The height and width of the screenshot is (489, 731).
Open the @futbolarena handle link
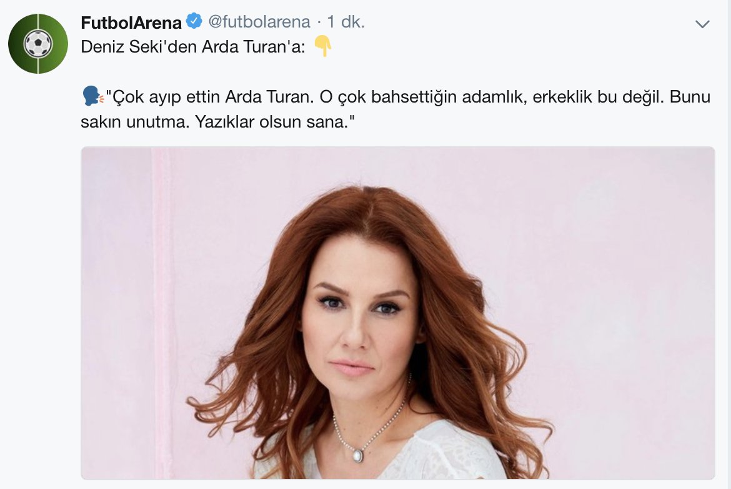[x=259, y=21]
